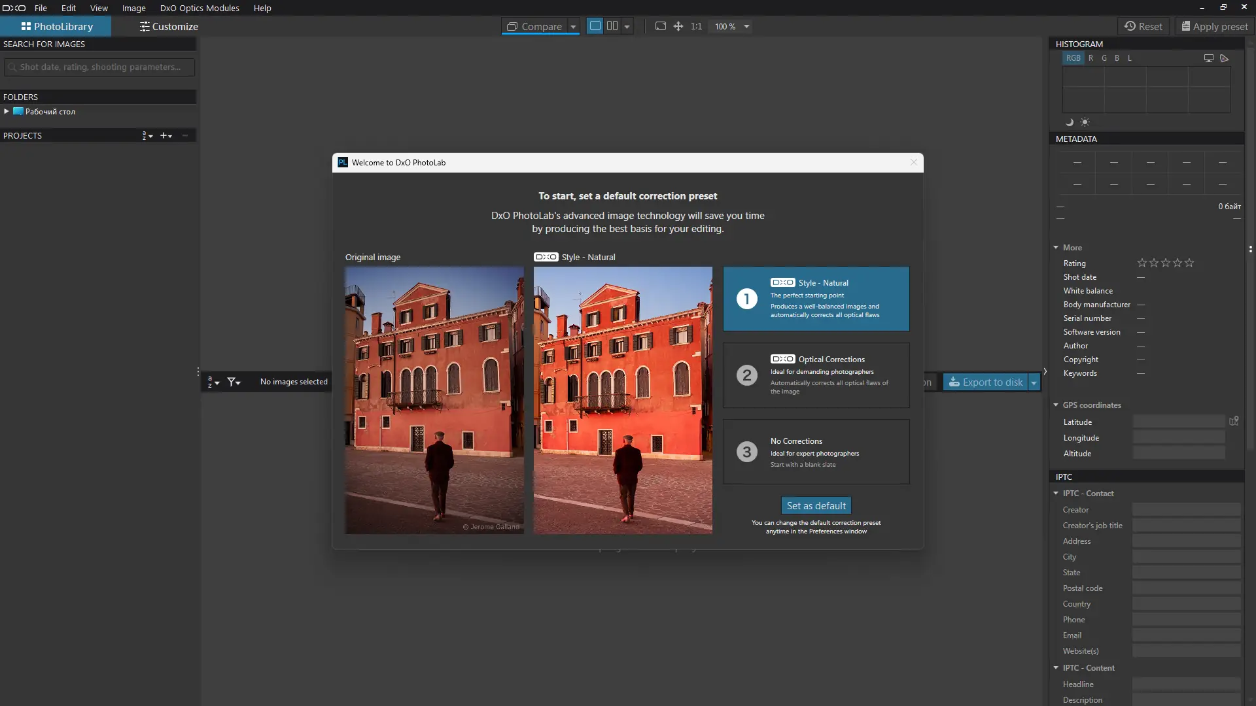
Task: Select the No Corrections preset option
Action: 816,452
